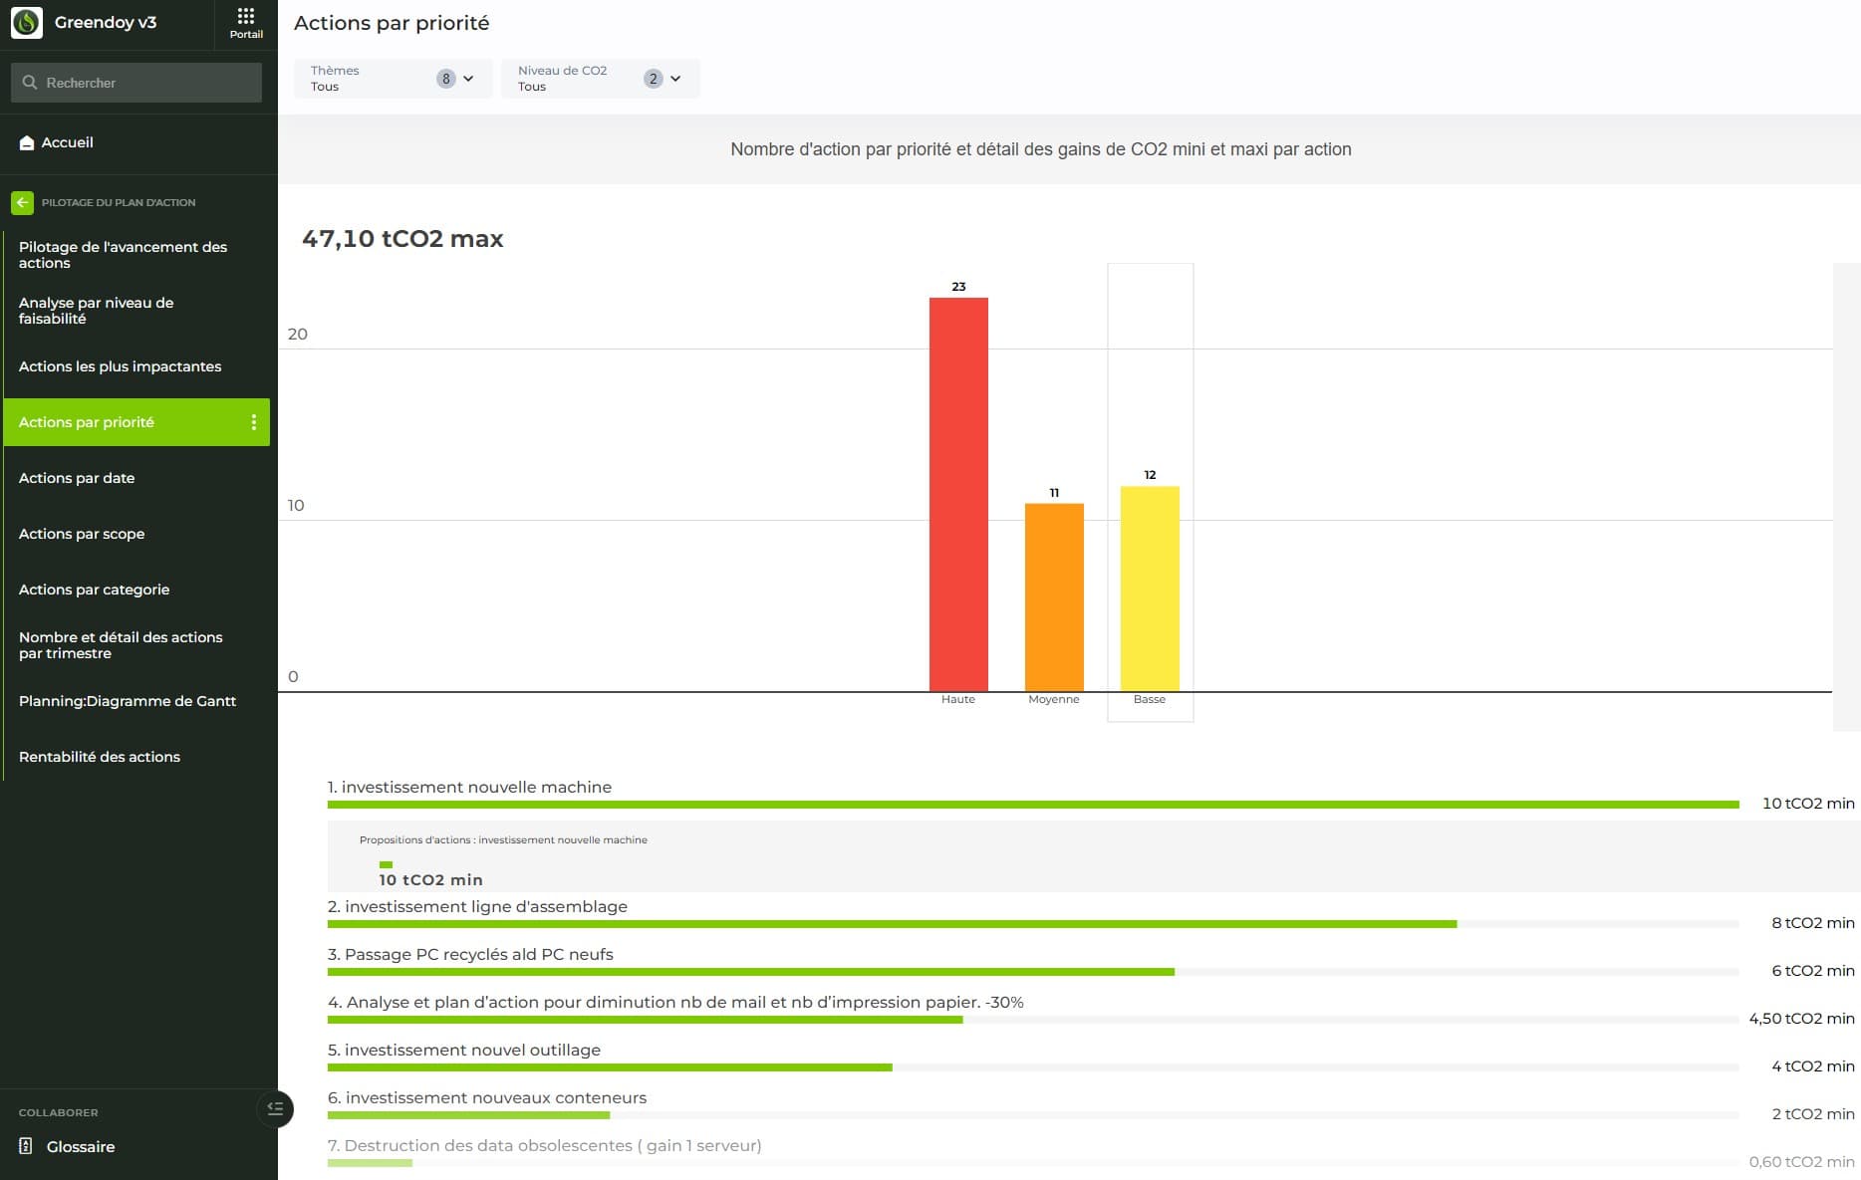1861x1180 pixels.
Task: Select Passage PC recyclés ald PC neufs action
Action: 470,955
